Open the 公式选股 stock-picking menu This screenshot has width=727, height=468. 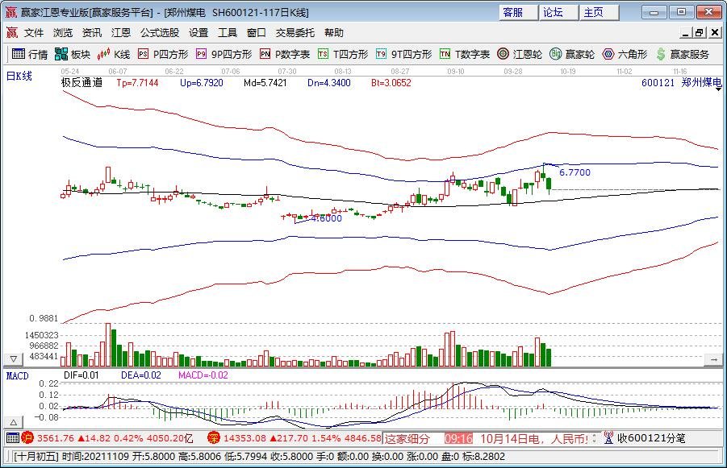coord(158,32)
